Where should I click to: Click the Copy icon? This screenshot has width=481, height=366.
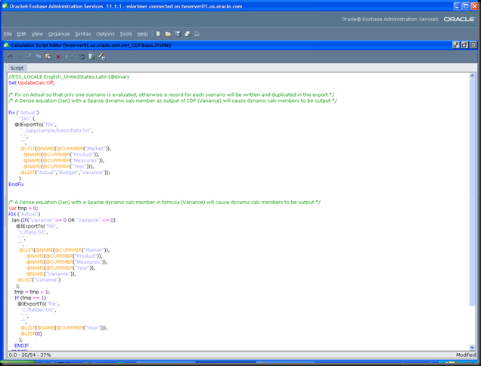(39, 56)
